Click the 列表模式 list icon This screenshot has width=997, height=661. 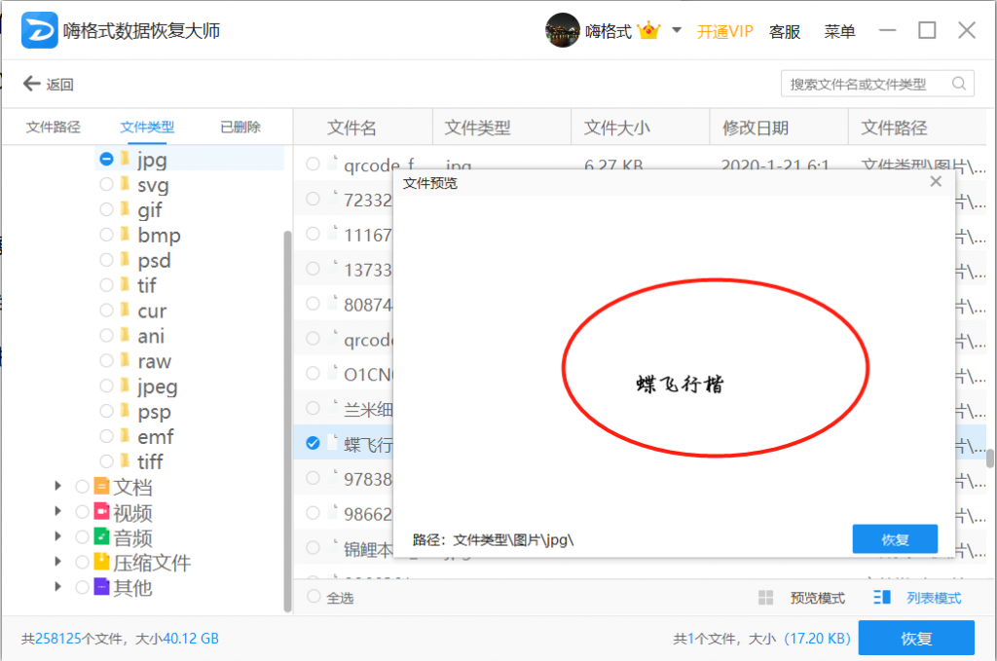click(882, 598)
